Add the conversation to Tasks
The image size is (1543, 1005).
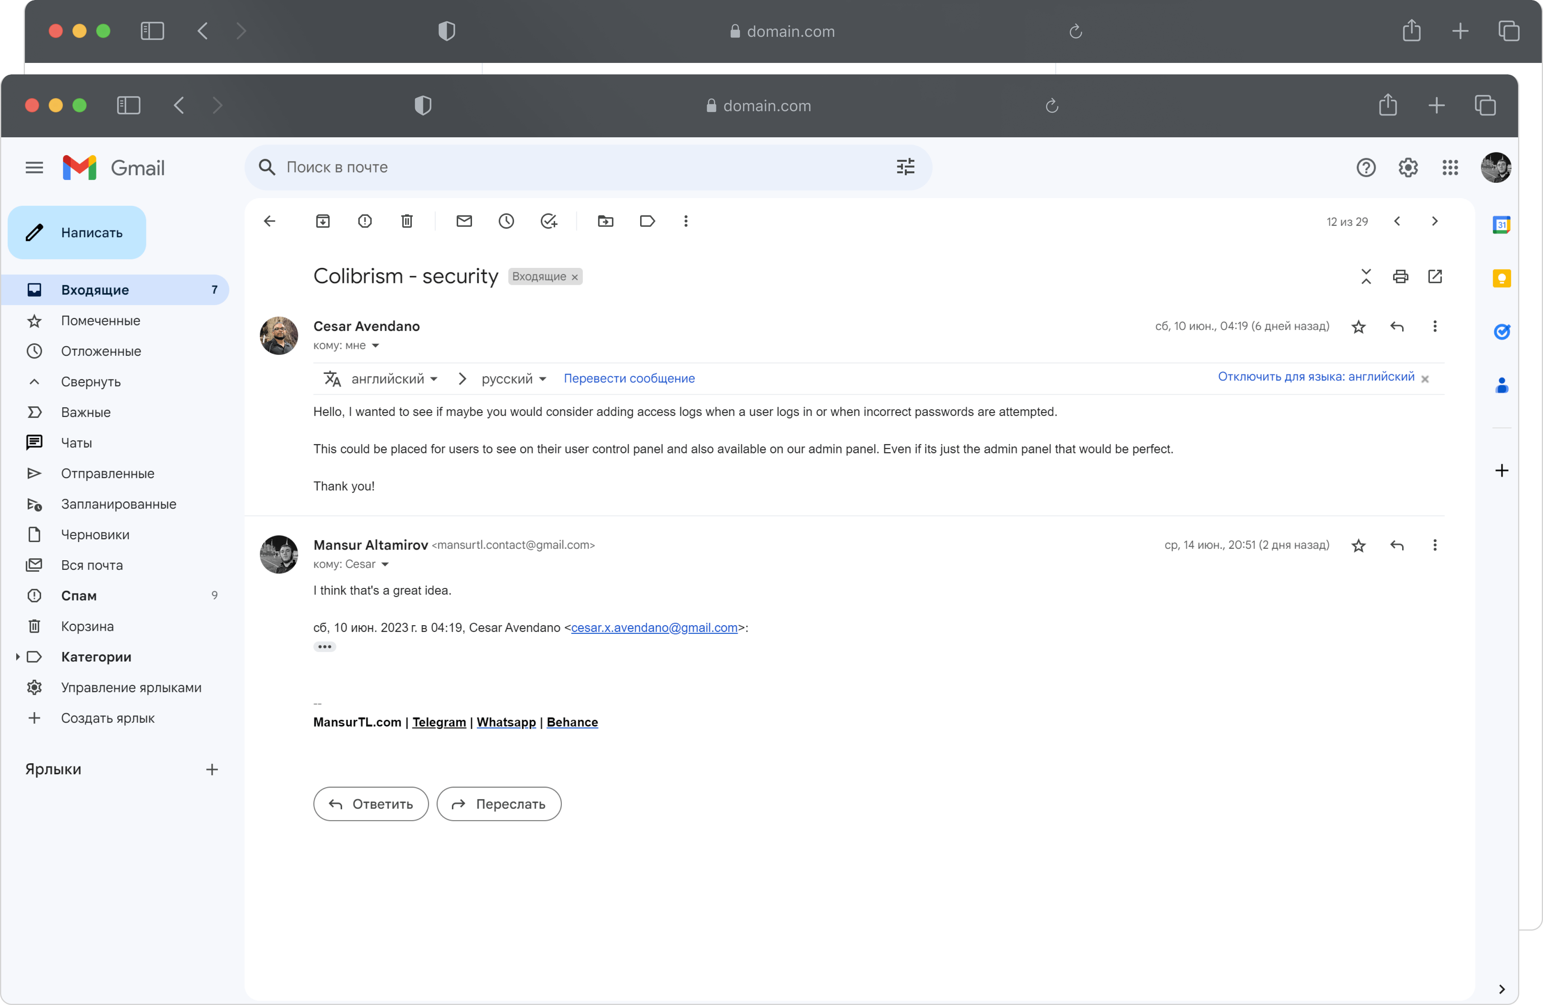pos(548,221)
